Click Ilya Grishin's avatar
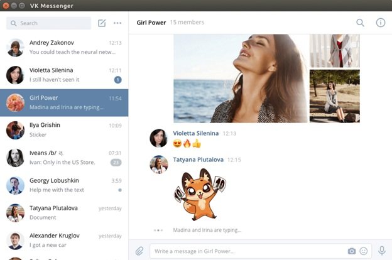The height and width of the screenshot is (260, 392). pyautogui.click(x=15, y=130)
